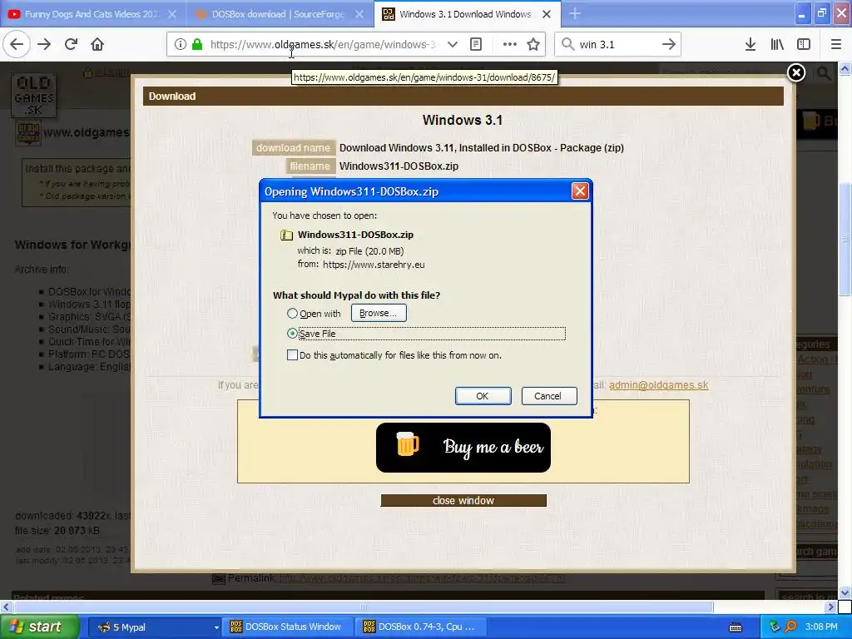The width and height of the screenshot is (852, 639).
Task: Click the zip file icon in dialog
Action: [x=286, y=235]
